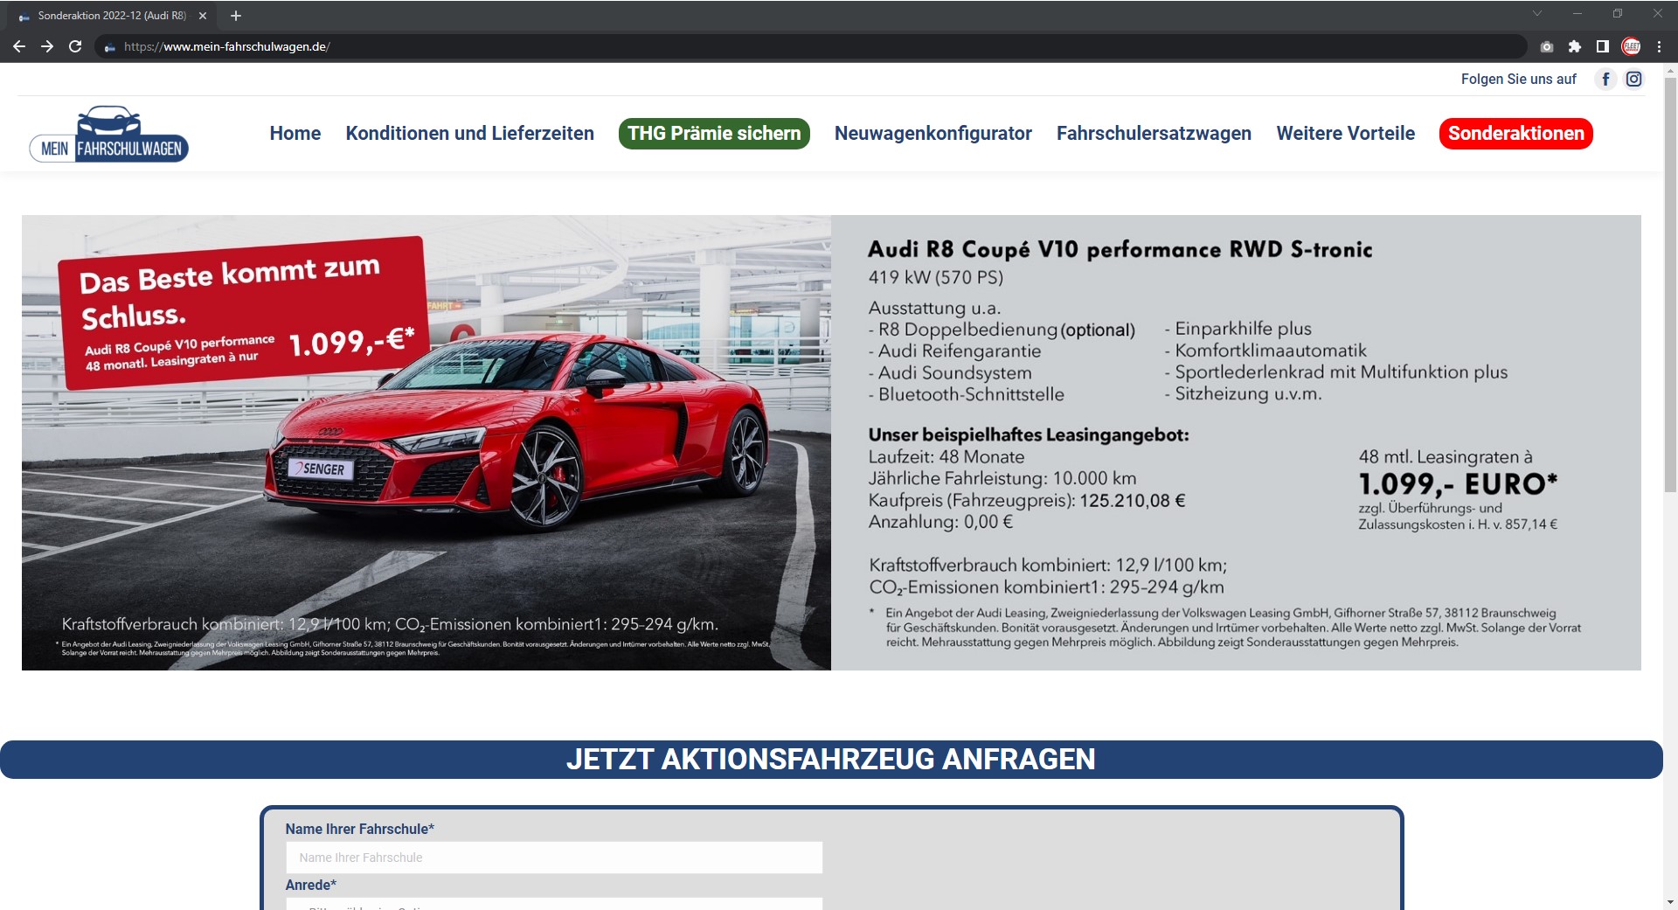Screen dimensions: 1678x910
Task: Click the Sitzheizung u.v.m. item
Action: click(1243, 394)
